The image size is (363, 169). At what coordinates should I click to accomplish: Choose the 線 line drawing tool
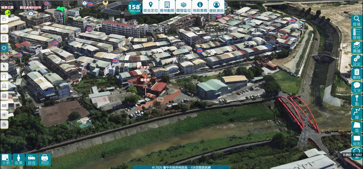[x=357, y=114]
